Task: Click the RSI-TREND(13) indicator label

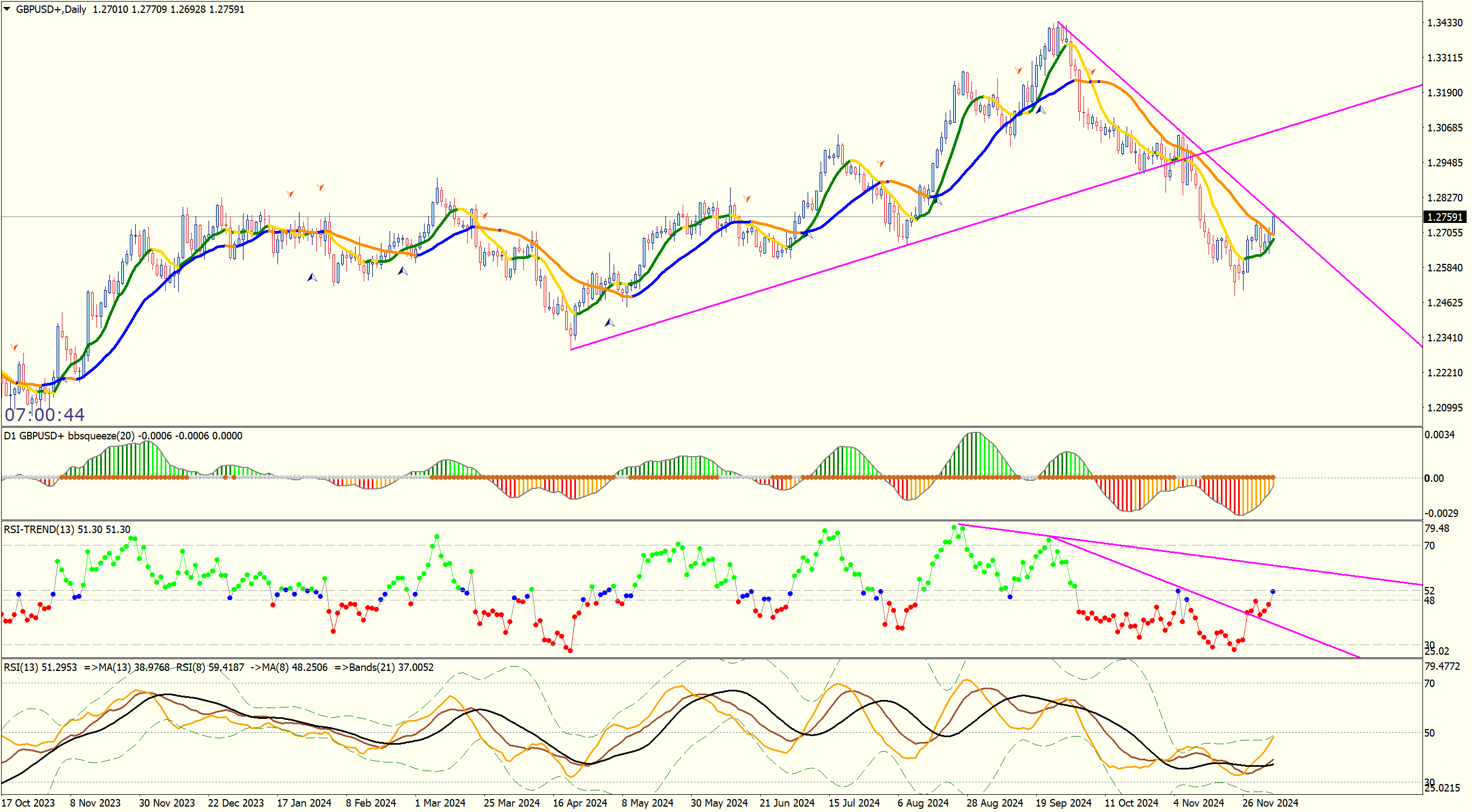Action: (38, 529)
